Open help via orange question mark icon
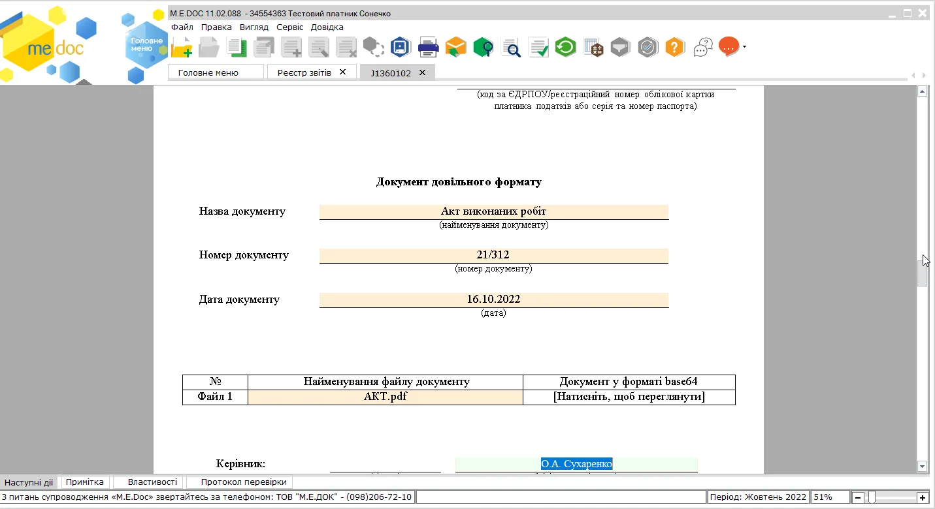 point(675,48)
